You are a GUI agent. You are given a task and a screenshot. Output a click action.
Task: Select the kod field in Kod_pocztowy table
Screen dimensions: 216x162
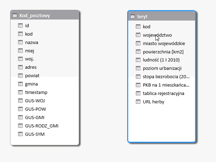tap(29, 34)
